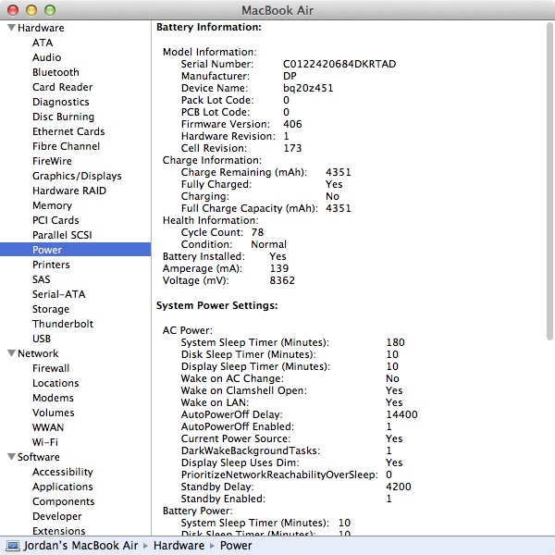Collapse the Hardware section triangle
The height and width of the screenshot is (555, 555).
click(11, 28)
